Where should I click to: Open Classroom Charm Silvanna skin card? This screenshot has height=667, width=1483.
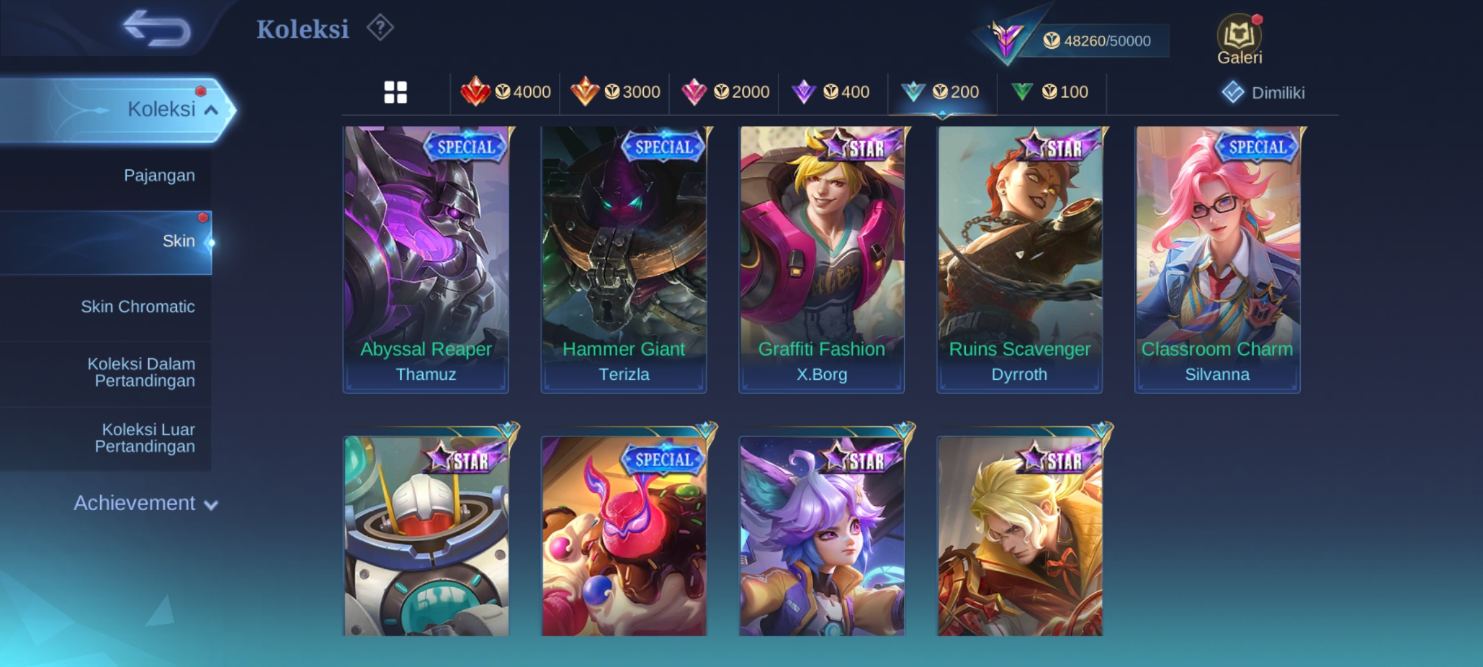(1217, 259)
